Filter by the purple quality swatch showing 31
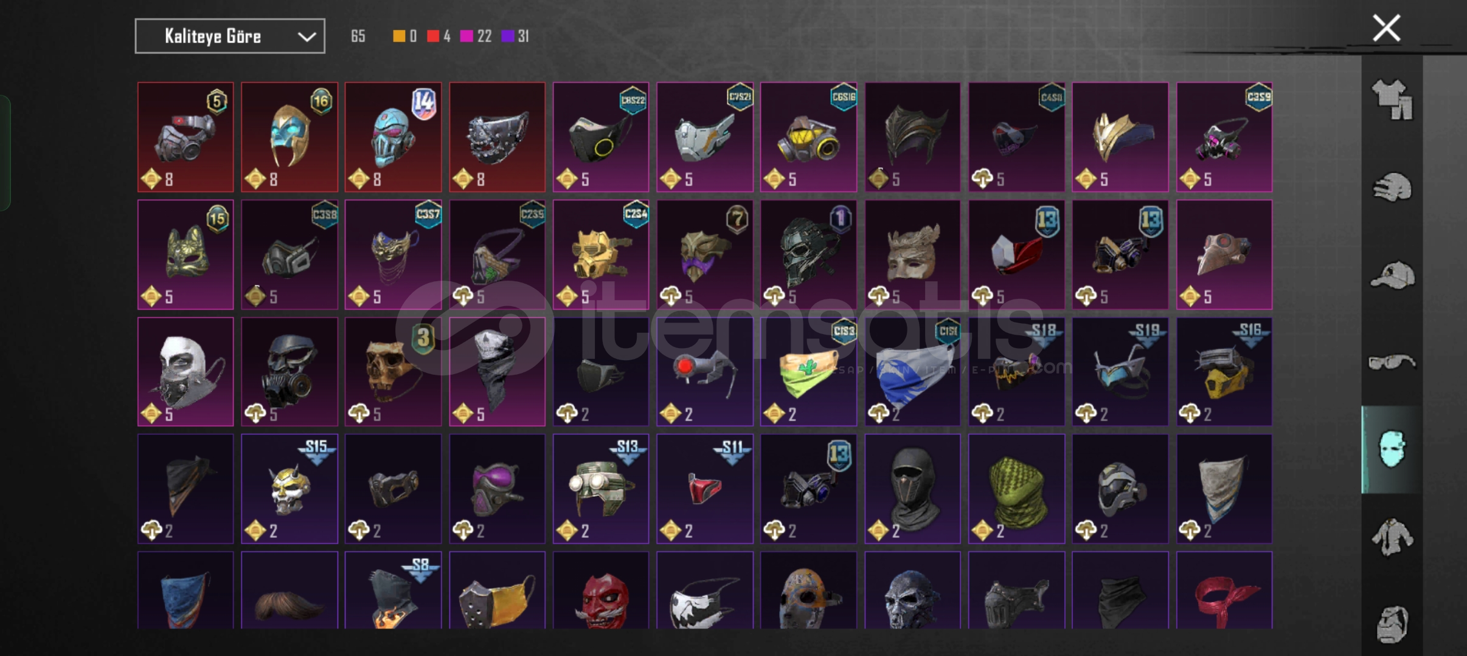Screen dimensions: 1467x656 click(507, 36)
